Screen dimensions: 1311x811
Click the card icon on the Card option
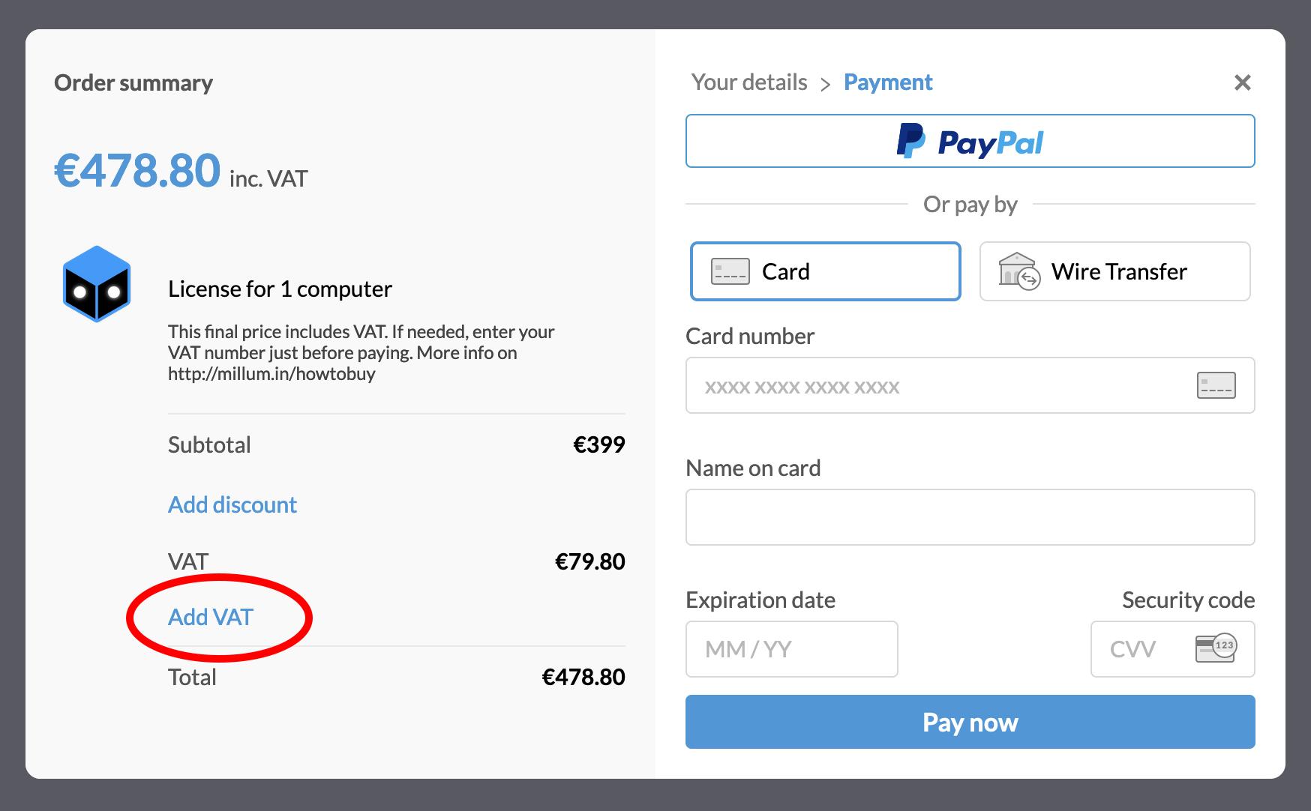tap(730, 271)
